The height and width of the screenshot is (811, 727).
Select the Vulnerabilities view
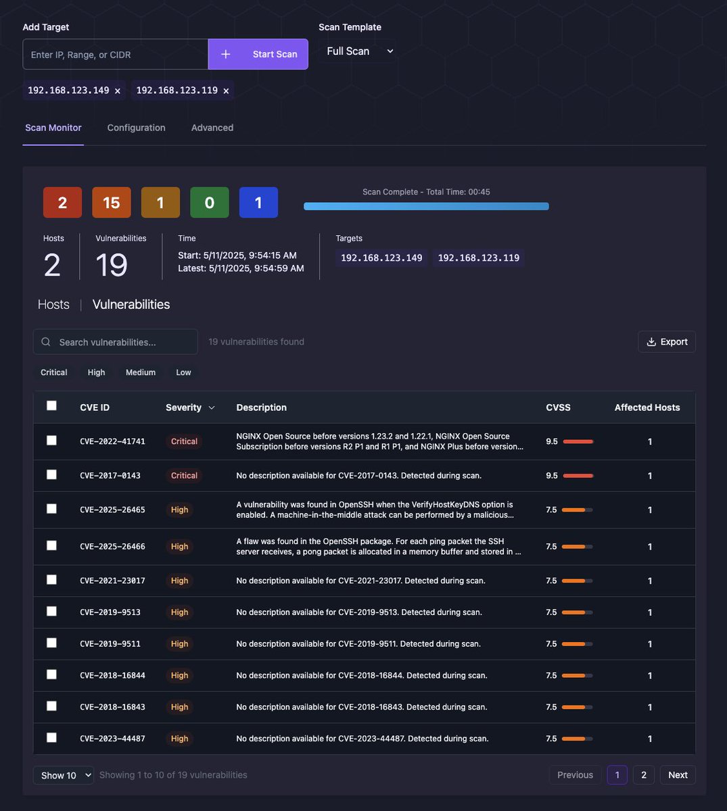tap(131, 304)
